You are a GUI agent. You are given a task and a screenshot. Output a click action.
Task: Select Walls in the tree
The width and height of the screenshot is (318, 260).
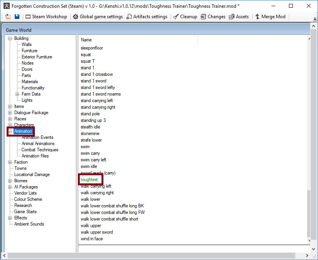pos(27,44)
